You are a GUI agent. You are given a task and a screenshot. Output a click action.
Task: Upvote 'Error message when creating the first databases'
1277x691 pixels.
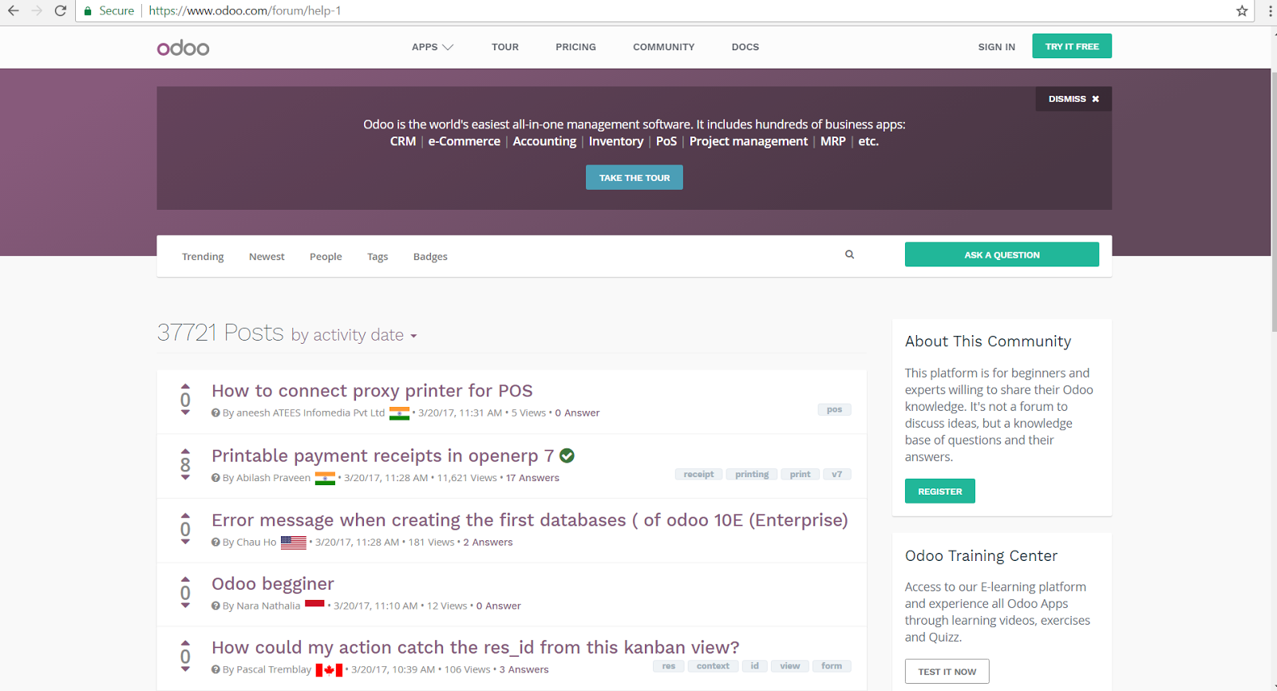[185, 515]
